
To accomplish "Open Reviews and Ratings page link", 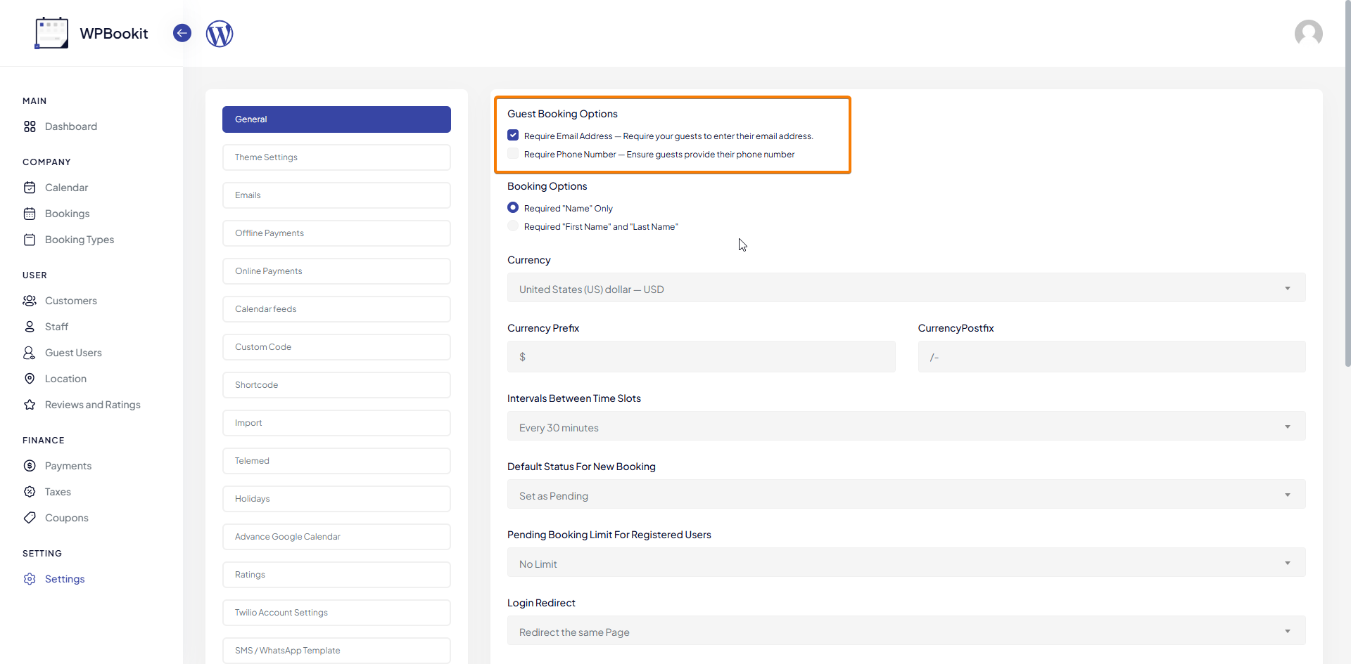I will click(93, 405).
